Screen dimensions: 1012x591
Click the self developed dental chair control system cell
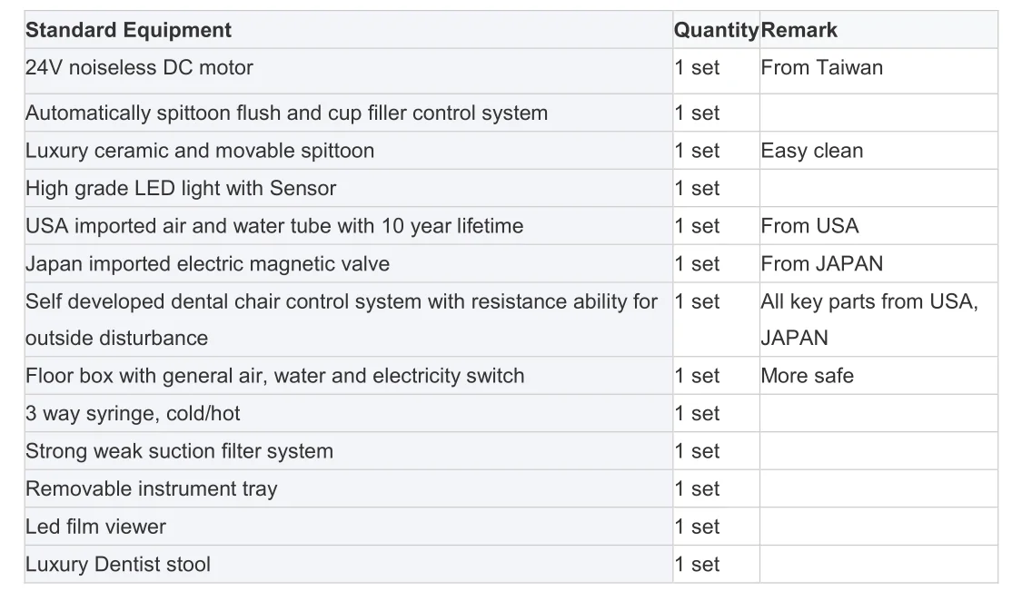pyautogui.click(x=341, y=320)
